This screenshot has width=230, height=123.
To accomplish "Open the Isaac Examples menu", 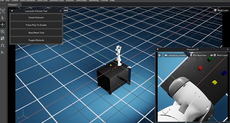I will [x=28, y=1].
